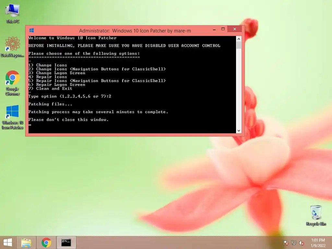The width and height of the screenshot is (332, 249).
Task: Click the console scrollbar up arrow
Action: click(x=239, y=39)
